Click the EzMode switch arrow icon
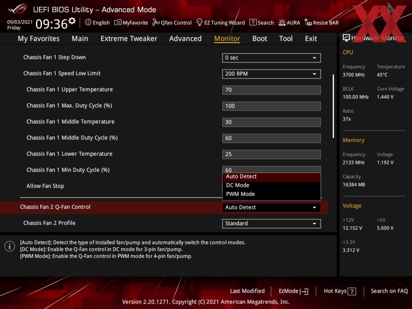The width and height of the screenshot is (412, 309). click(x=304, y=291)
